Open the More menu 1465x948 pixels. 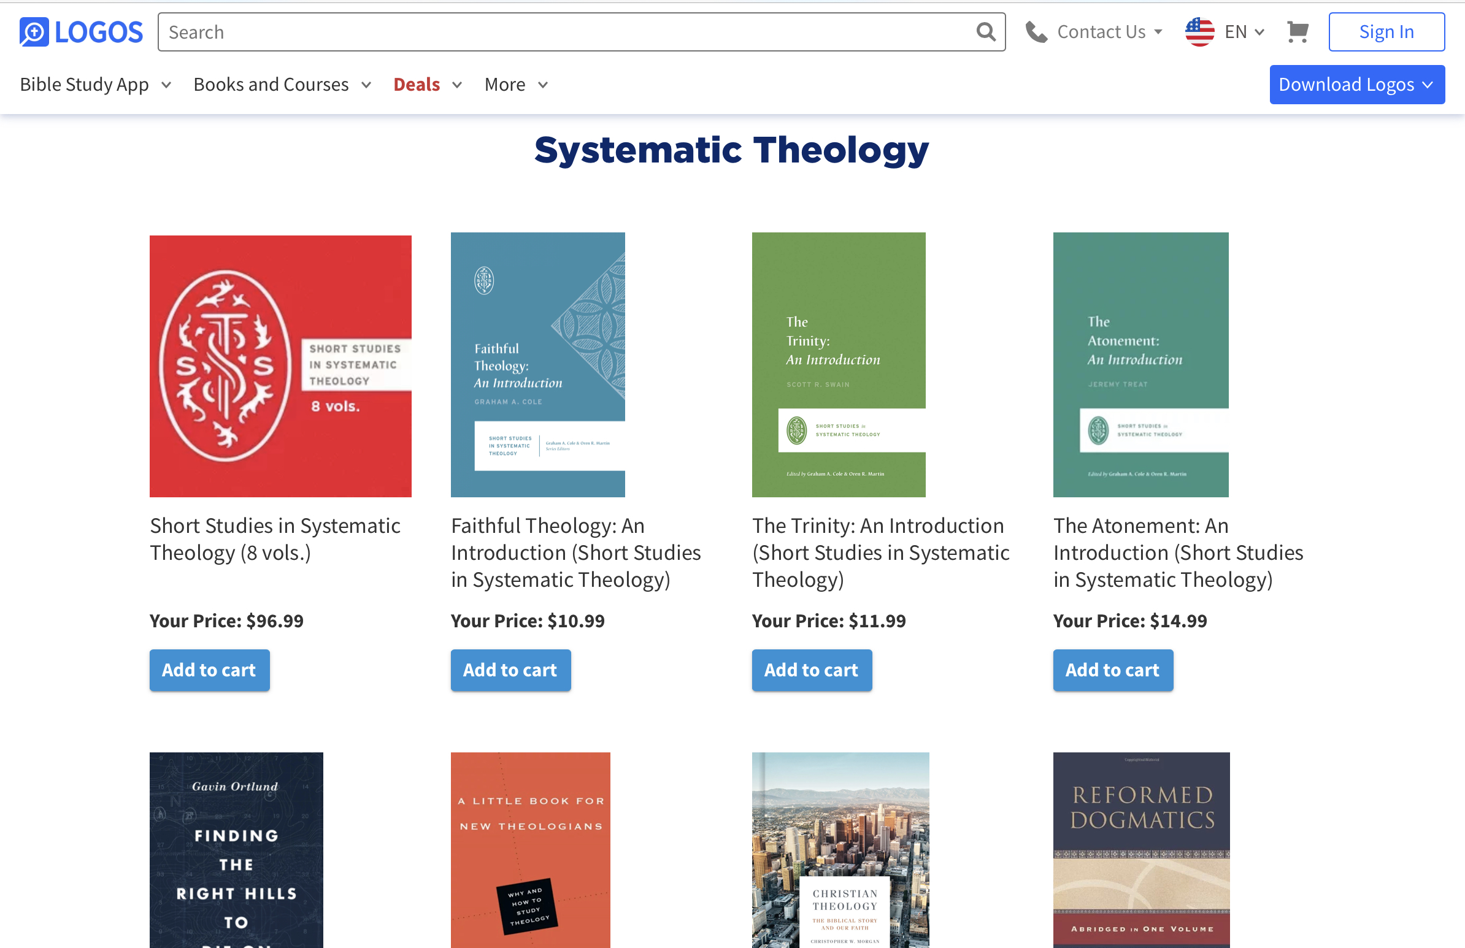pos(516,84)
